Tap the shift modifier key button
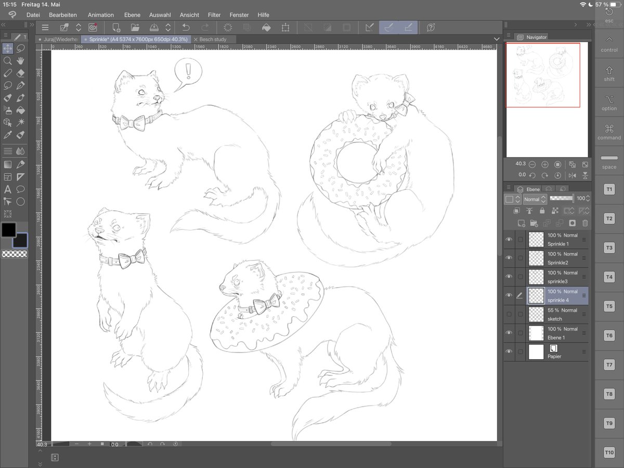 [609, 73]
